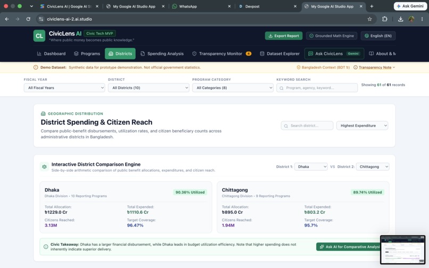Expand the Transparency Note link
Viewport: 429px width, 268px height.
pos(375,68)
